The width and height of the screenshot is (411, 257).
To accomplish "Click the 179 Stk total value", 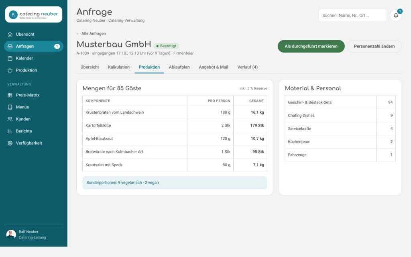I will pyautogui.click(x=257, y=126).
